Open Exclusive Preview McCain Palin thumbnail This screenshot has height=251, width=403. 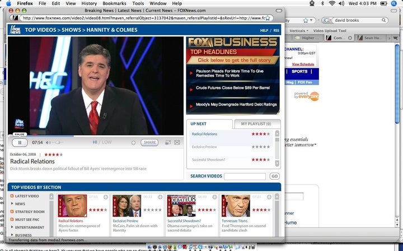click(x=127, y=206)
